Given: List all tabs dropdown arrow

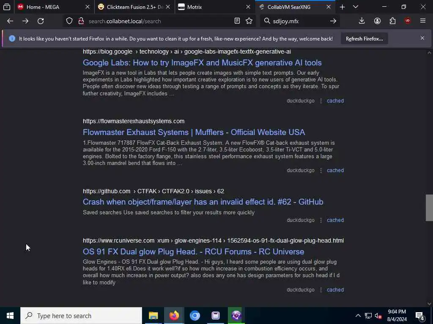Looking at the screenshot, I should [x=356, y=7].
